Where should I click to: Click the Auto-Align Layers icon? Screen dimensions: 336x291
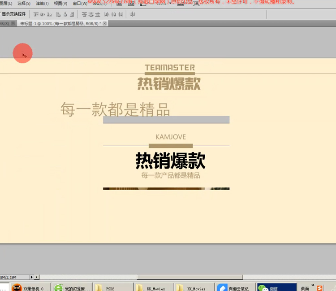(x=133, y=14)
